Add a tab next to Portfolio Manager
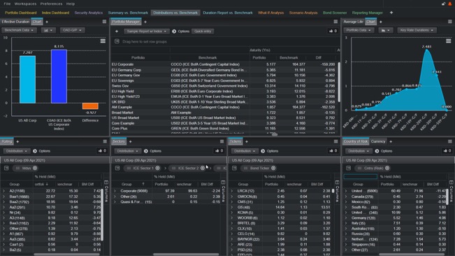 point(145,22)
